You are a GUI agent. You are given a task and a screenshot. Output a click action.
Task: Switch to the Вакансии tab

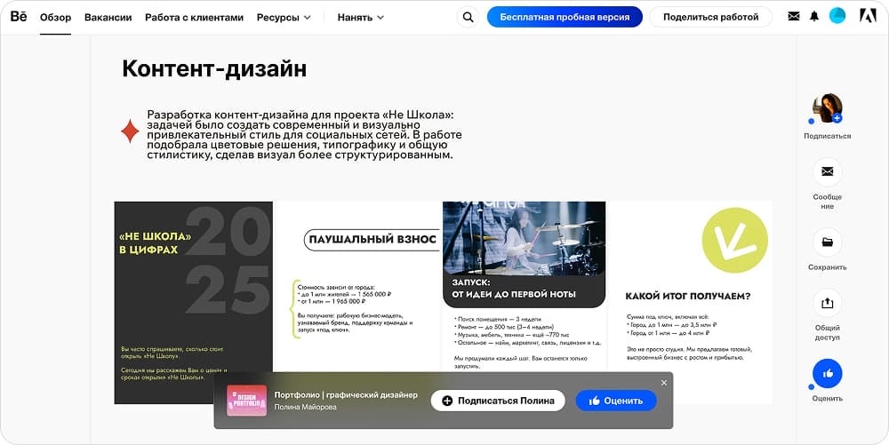point(108,17)
